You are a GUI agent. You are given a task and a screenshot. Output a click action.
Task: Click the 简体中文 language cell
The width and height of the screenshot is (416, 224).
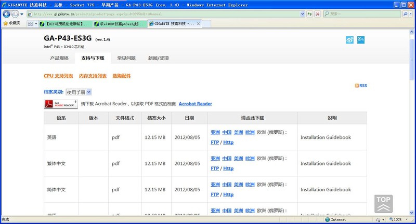click(x=61, y=190)
